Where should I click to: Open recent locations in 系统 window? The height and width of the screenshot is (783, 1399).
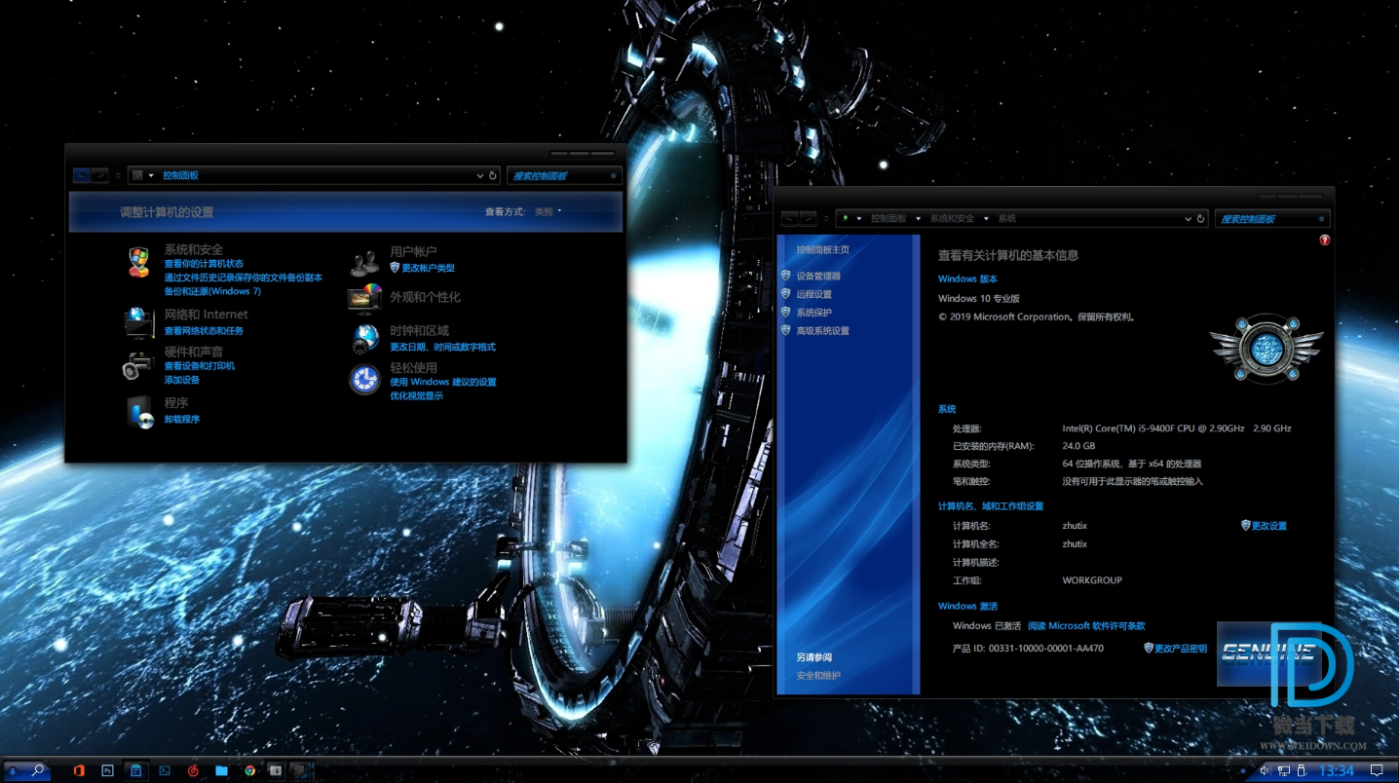tap(826, 218)
